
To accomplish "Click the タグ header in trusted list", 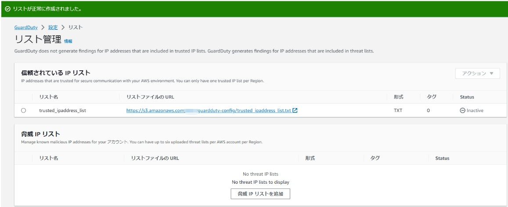I will pos(432,97).
